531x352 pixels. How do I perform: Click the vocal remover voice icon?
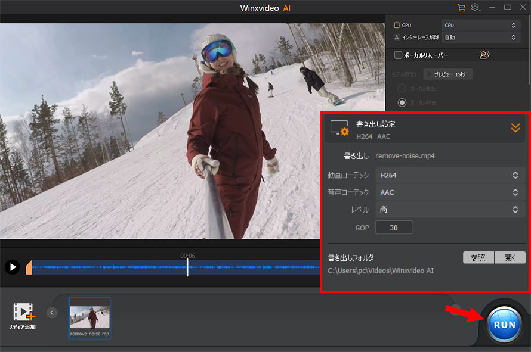(x=484, y=55)
